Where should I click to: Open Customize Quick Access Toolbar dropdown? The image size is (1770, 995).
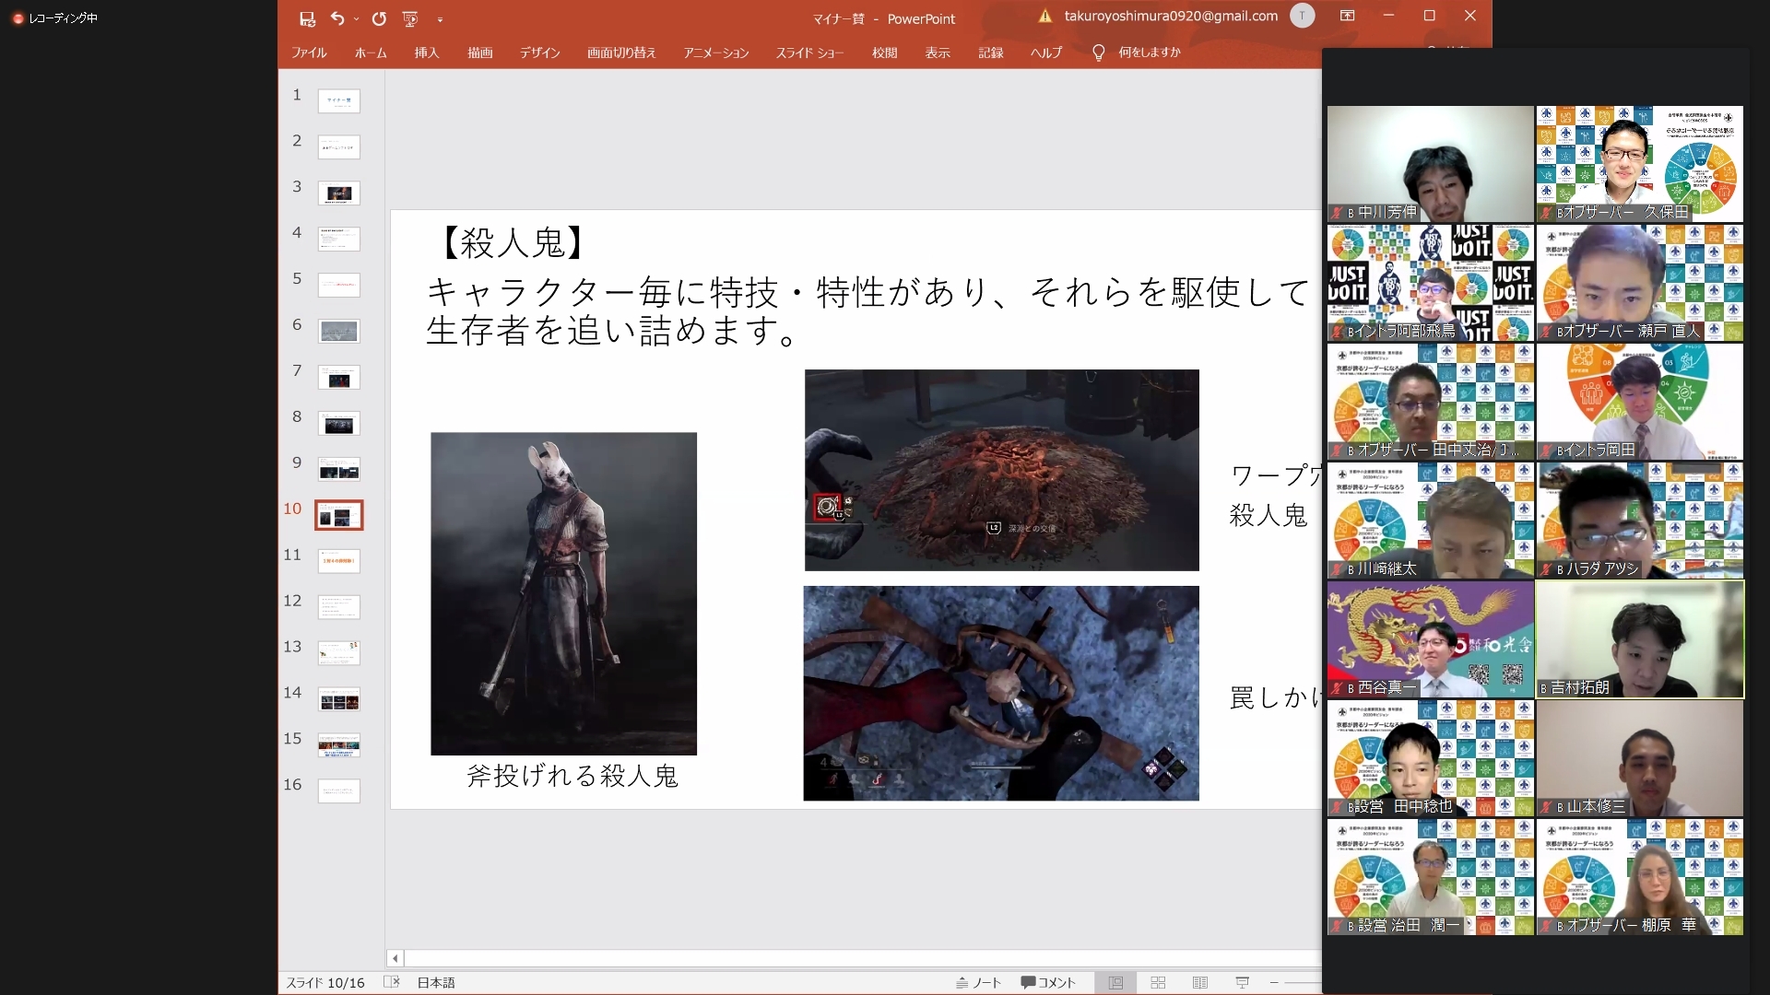click(x=440, y=19)
